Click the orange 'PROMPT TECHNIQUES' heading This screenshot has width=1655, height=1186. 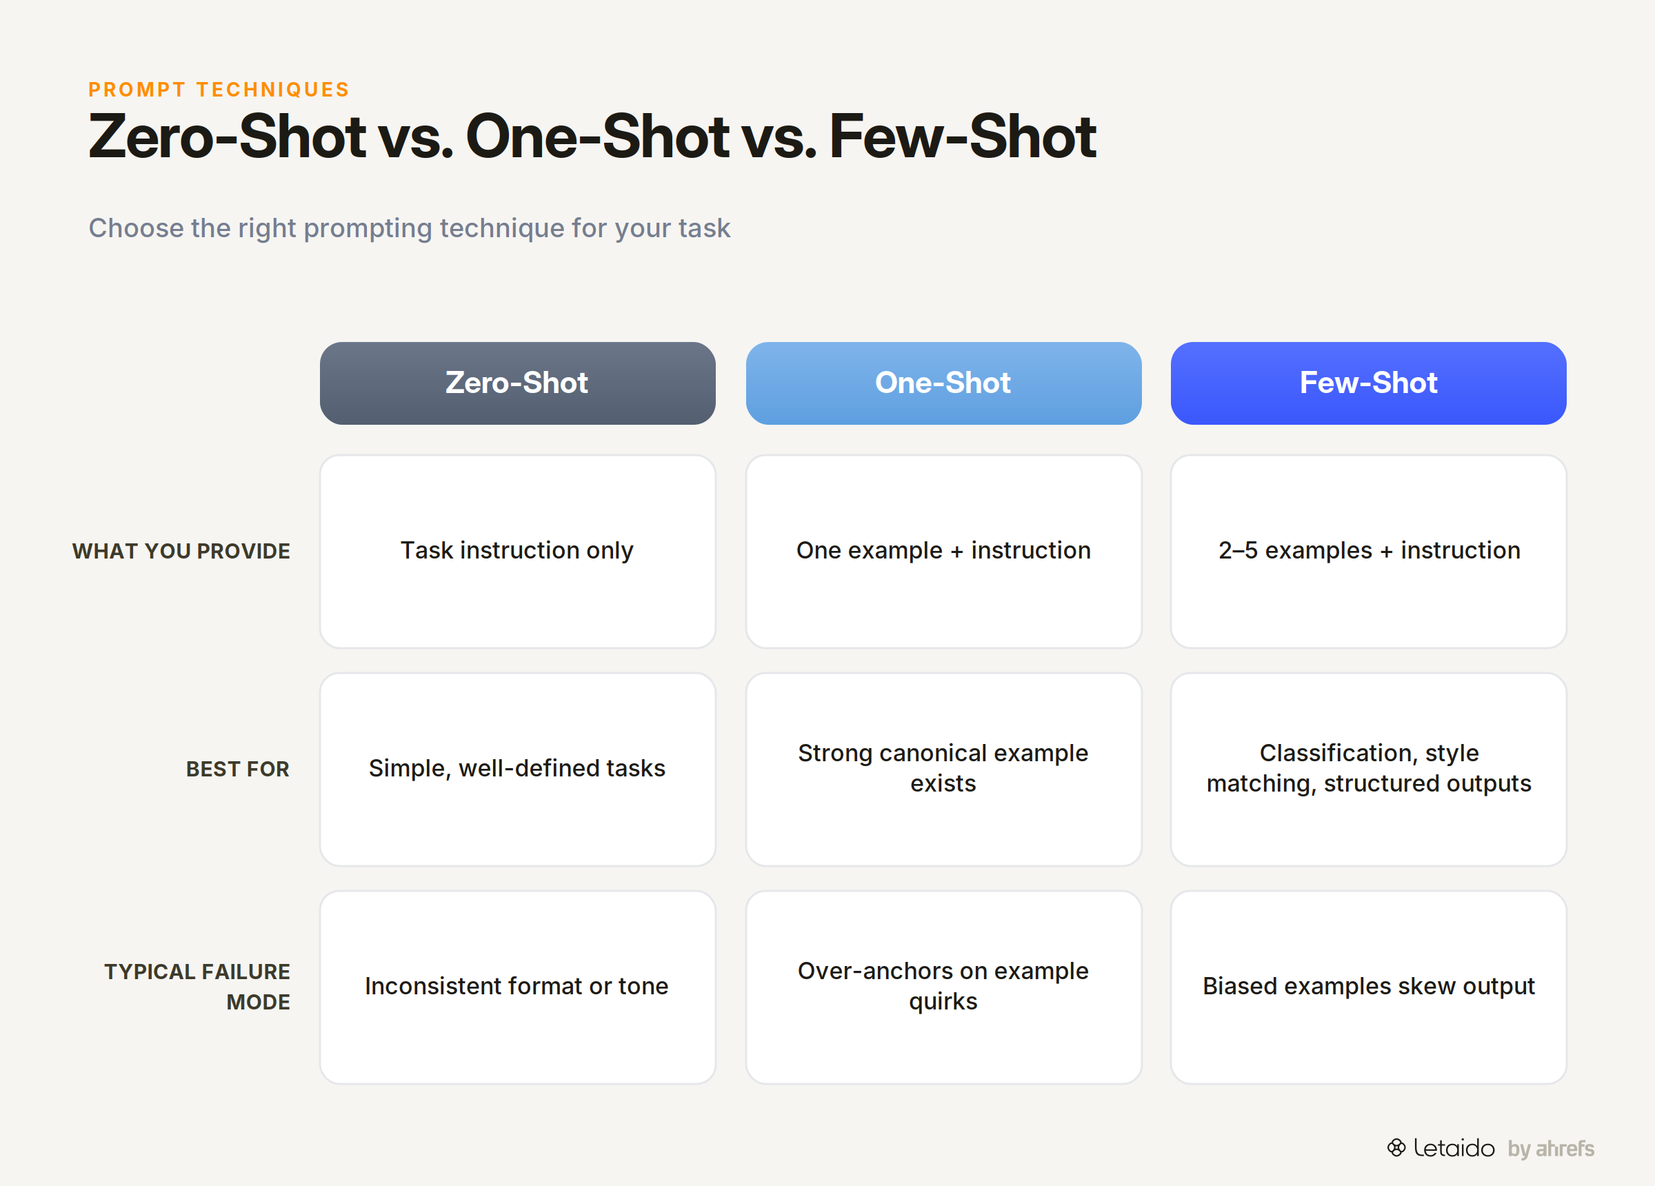point(219,90)
